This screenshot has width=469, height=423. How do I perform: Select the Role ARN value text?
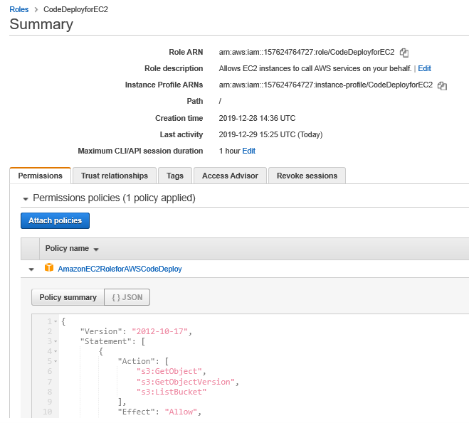click(x=307, y=53)
